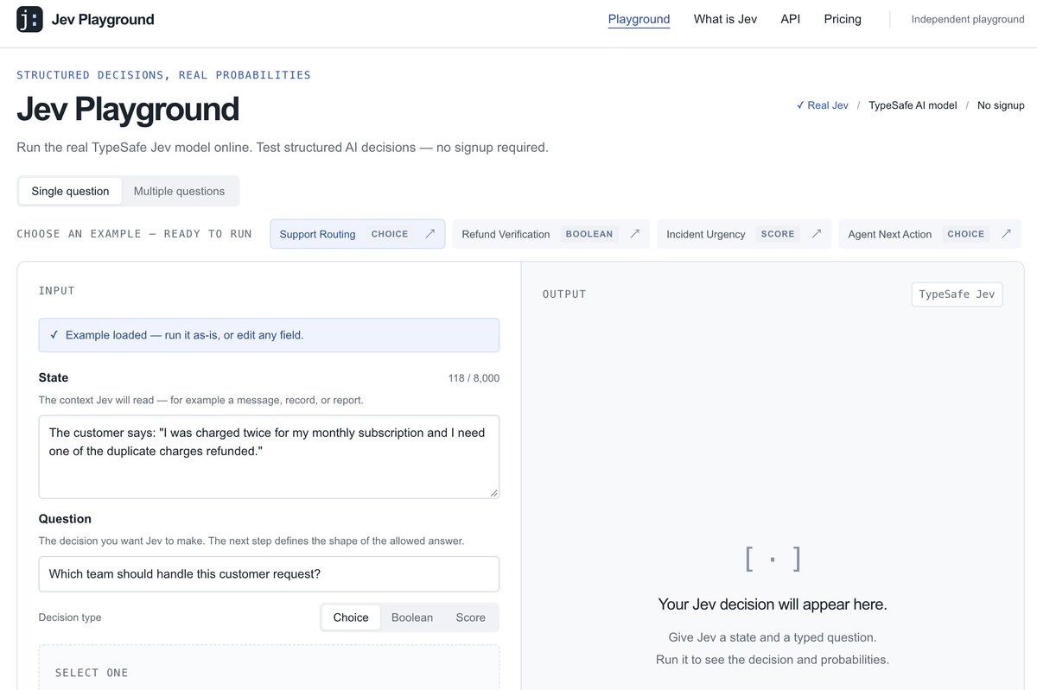Select Score decision type

tap(471, 617)
